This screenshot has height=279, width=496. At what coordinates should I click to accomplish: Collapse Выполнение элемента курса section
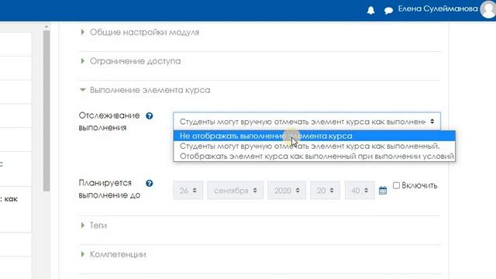coord(150,90)
